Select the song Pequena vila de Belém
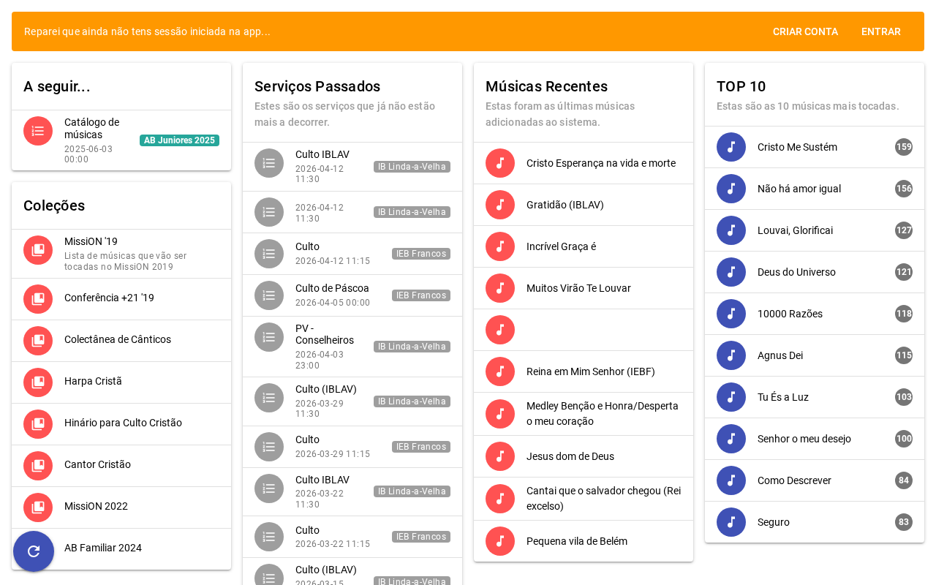Image resolution: width=936 pixels, height=585 pixels. point(576,541)
